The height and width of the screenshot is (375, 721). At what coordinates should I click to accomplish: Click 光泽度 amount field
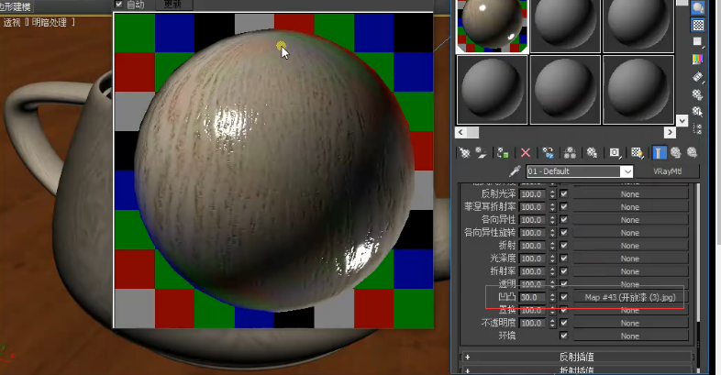[x=533, y=259]
